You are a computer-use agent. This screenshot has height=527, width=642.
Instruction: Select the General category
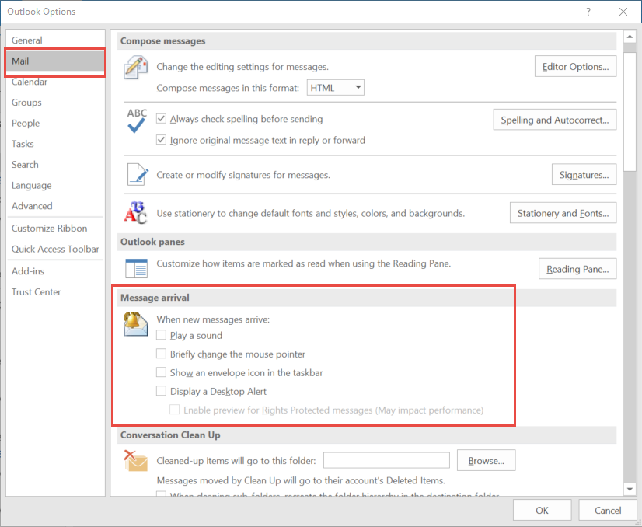[55, 40]
